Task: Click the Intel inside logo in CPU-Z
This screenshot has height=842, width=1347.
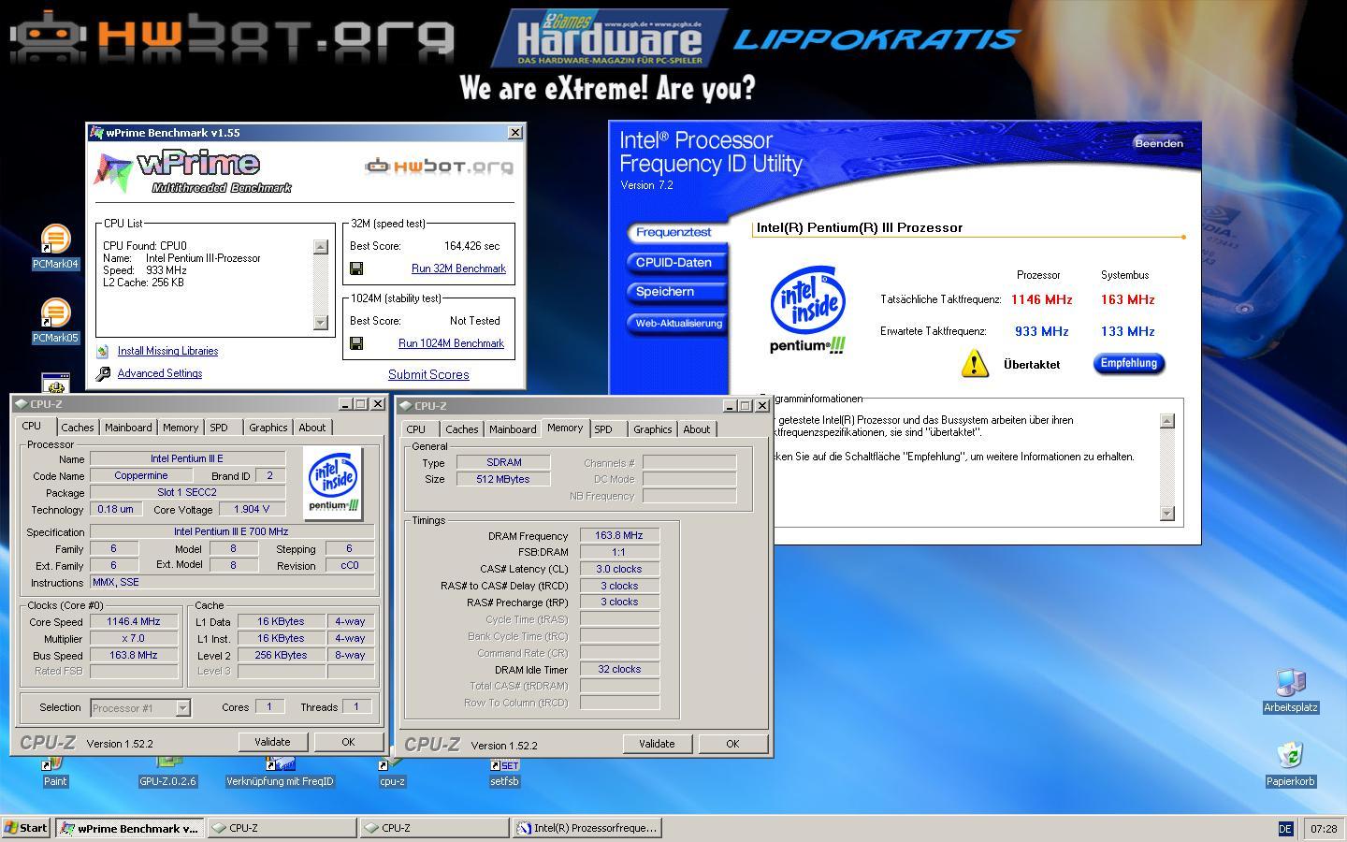Action: tap(334, 483)
